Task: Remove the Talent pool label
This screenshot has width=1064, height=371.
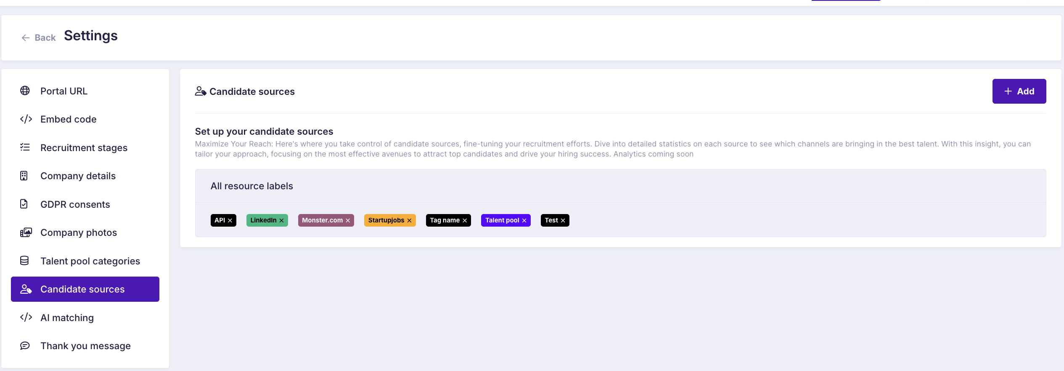Action: 524,221
